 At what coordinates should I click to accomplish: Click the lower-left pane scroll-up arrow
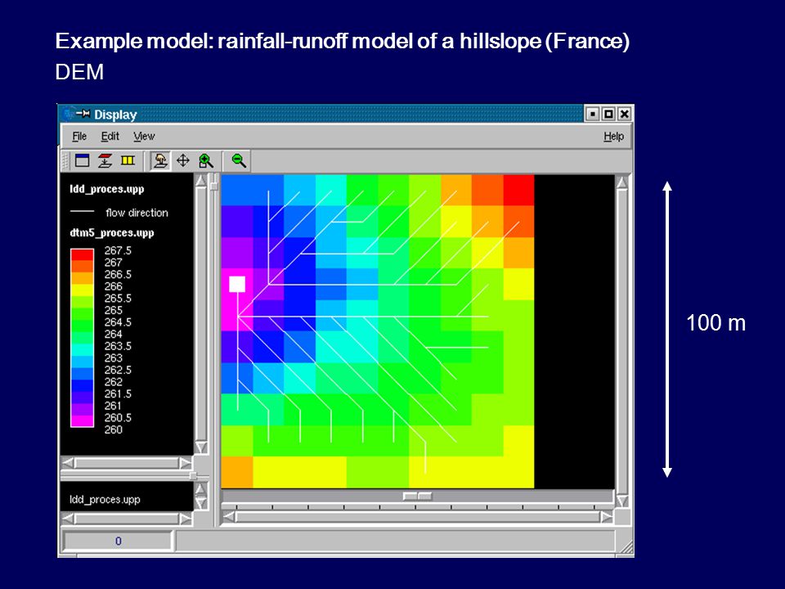pyautogui.click(x=200, y=489)
